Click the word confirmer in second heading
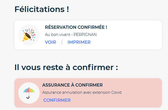 coord(93,67)
